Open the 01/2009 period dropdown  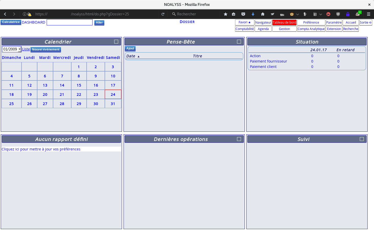12,49
